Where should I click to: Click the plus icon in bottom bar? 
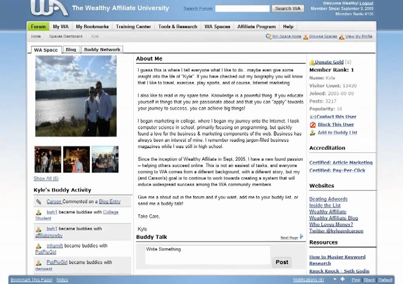click(x=343, y=279)
